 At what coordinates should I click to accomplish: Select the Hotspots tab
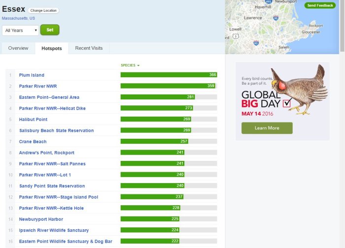(52, 48)
